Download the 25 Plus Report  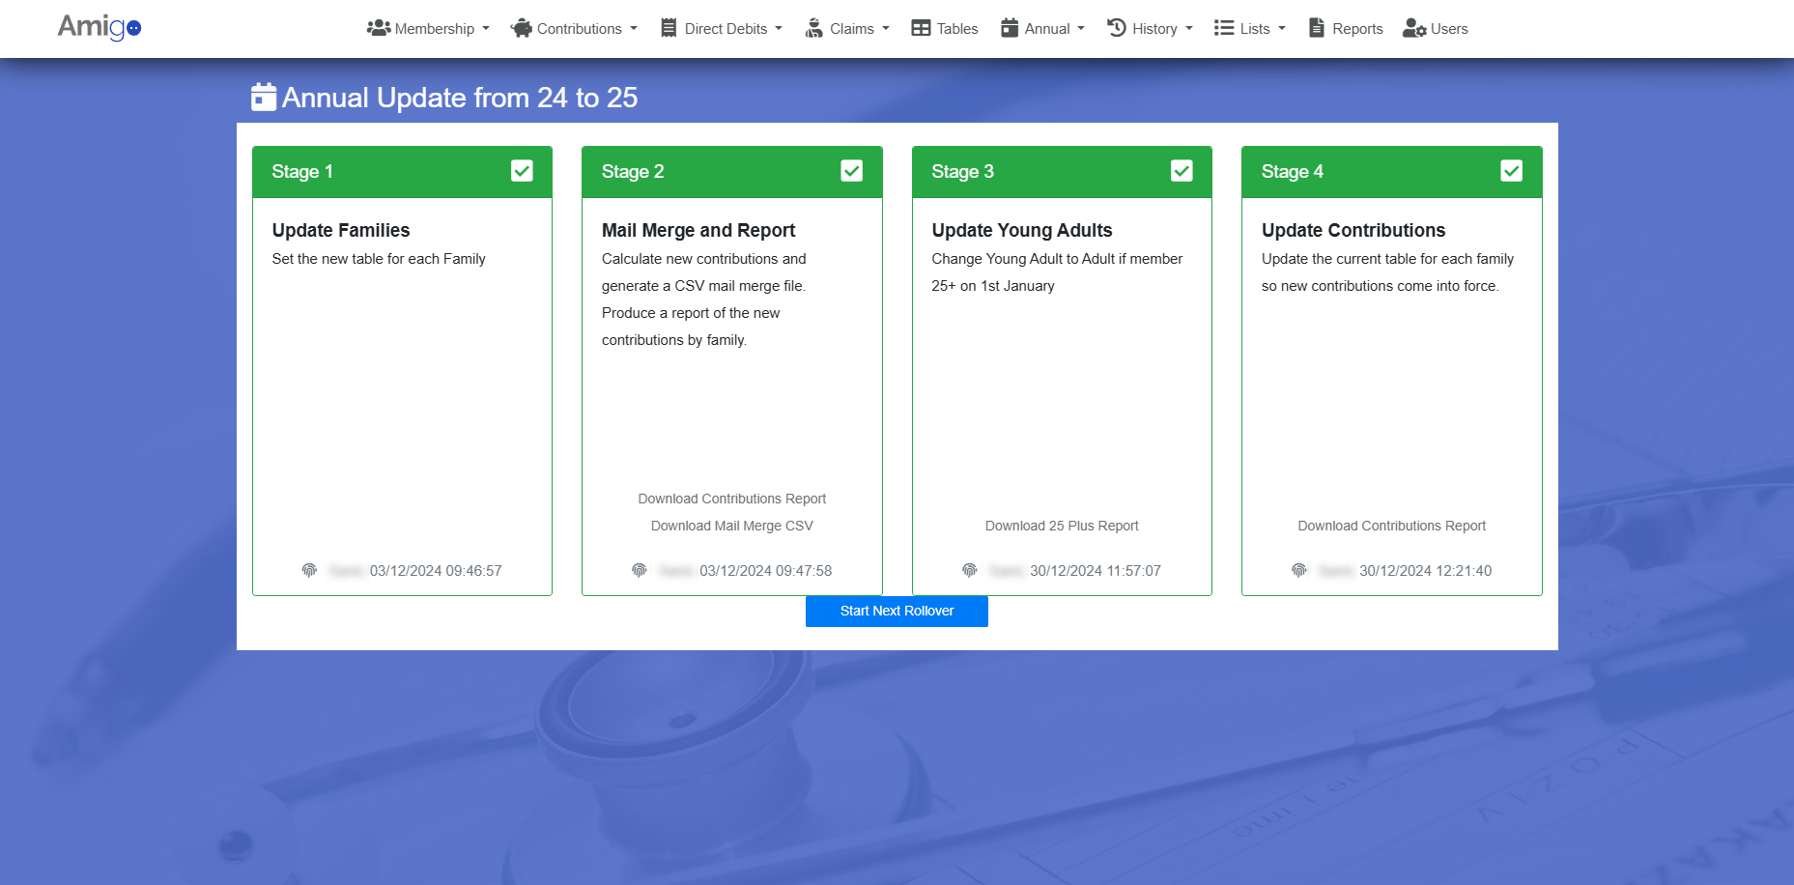pyautogui.click(x=1061, y=526)
